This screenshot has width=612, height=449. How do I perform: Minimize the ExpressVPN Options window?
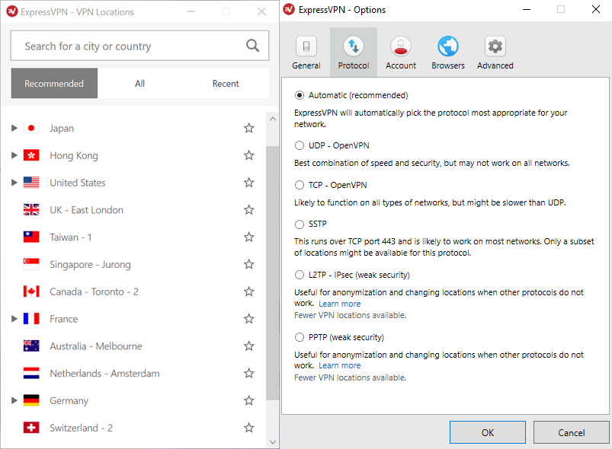(527, 9)
